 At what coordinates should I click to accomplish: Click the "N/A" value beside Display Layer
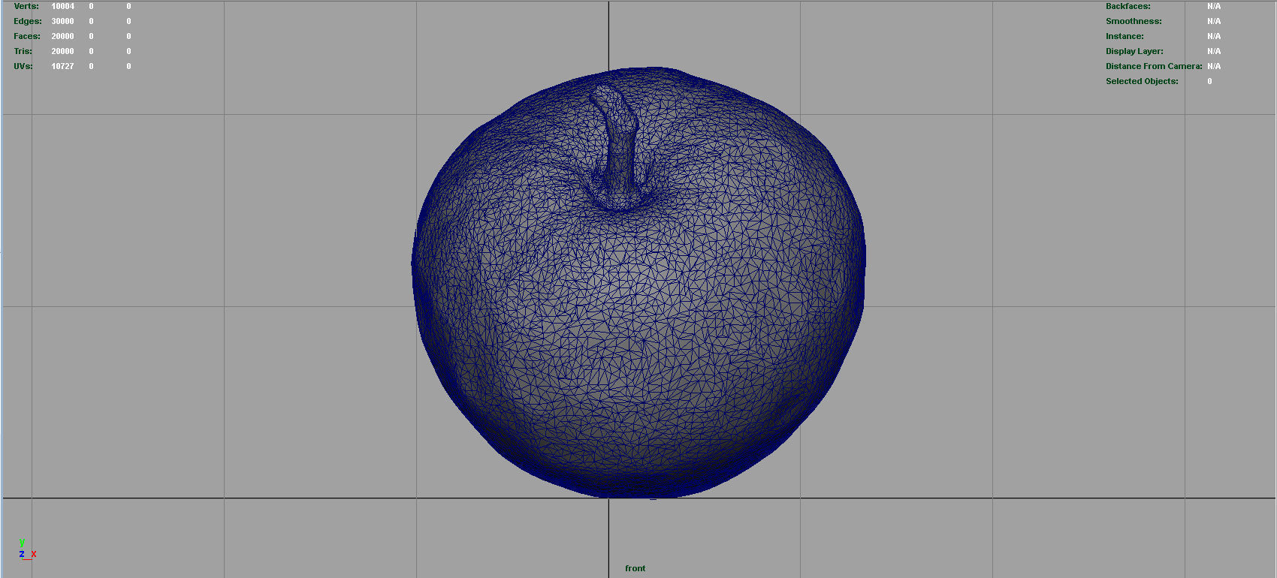coord(1214,51)
